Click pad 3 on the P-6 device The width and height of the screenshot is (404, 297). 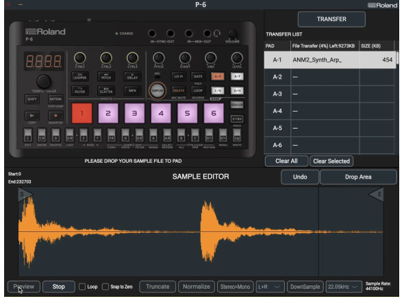[x=134, y=113]
